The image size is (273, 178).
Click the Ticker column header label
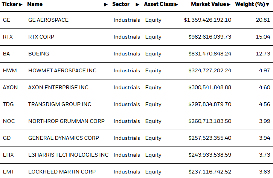[11, 4]
